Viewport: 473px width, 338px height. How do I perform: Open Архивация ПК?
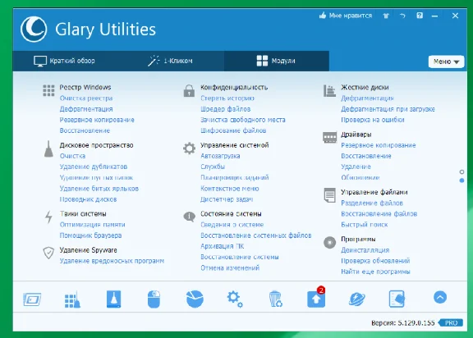click(x=223, y=246)
